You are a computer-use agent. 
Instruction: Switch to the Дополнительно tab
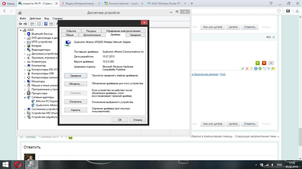pos(92,35)
